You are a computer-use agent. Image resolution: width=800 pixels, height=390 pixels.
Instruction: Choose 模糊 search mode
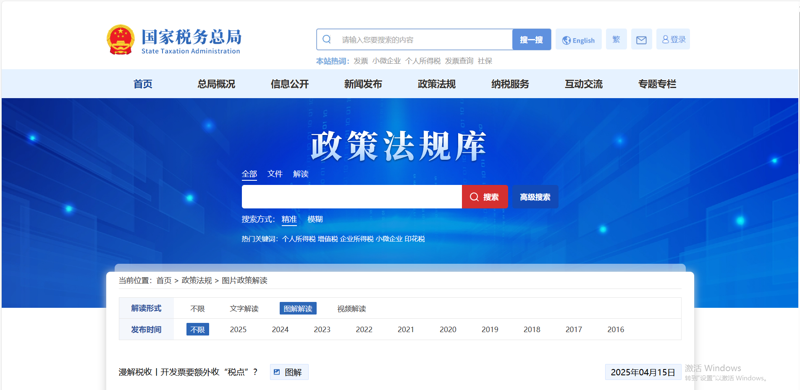[315, 219]
